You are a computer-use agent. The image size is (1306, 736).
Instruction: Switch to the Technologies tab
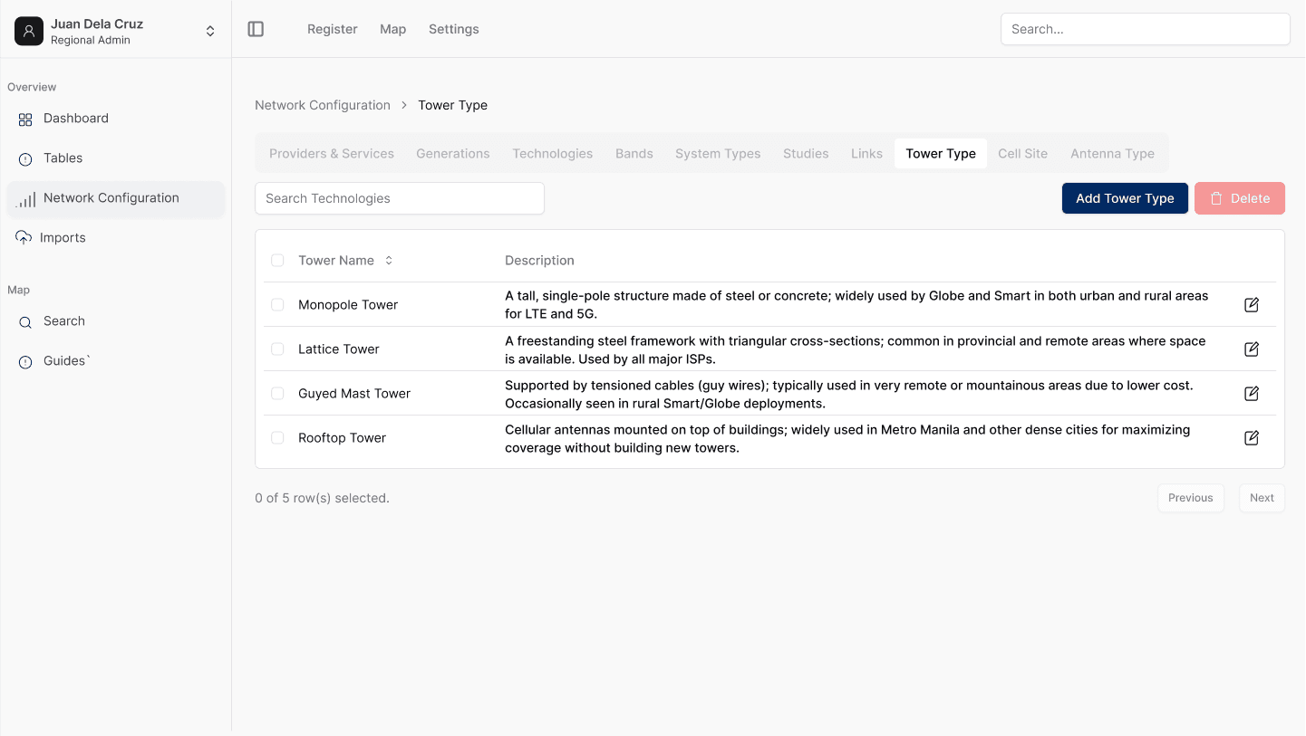point(553,154)
